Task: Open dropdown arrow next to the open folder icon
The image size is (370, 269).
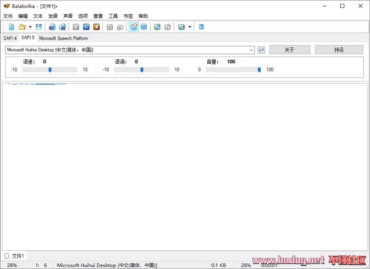Action: pos(30,27)
